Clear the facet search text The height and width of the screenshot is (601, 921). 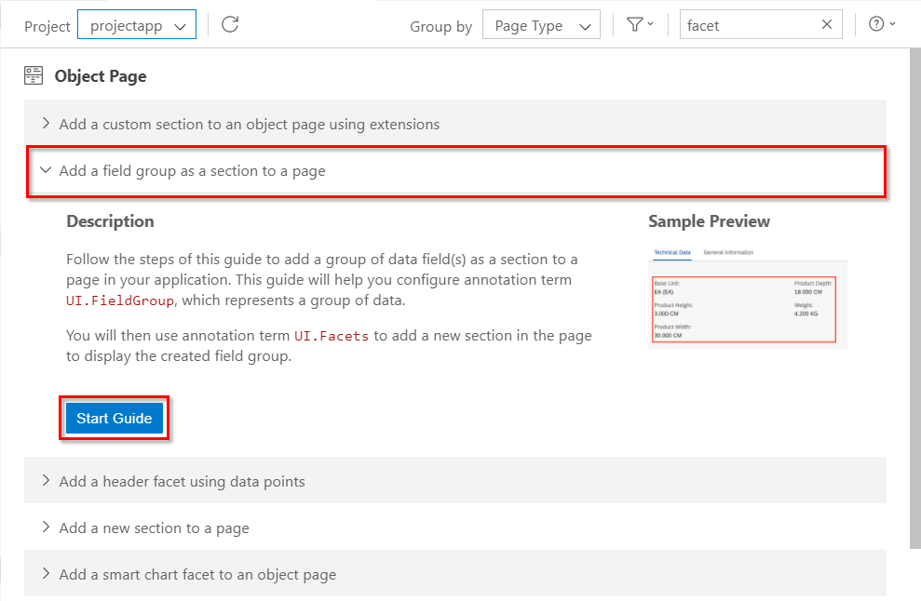point(826,25)
